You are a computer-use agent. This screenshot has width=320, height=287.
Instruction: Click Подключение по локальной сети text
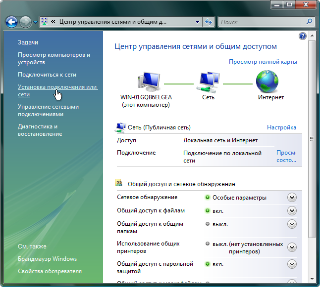(x=222, y=157)
